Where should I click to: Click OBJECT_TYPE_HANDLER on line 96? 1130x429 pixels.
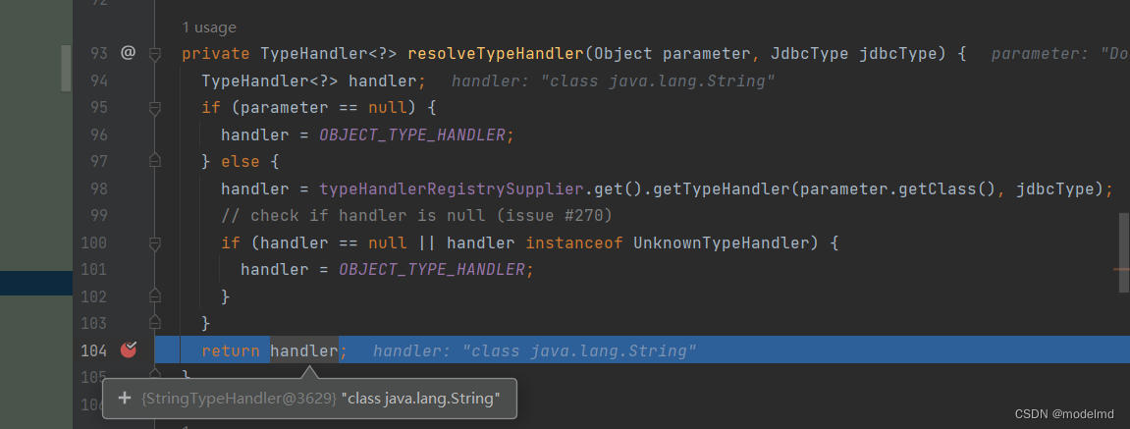(413, 134)
